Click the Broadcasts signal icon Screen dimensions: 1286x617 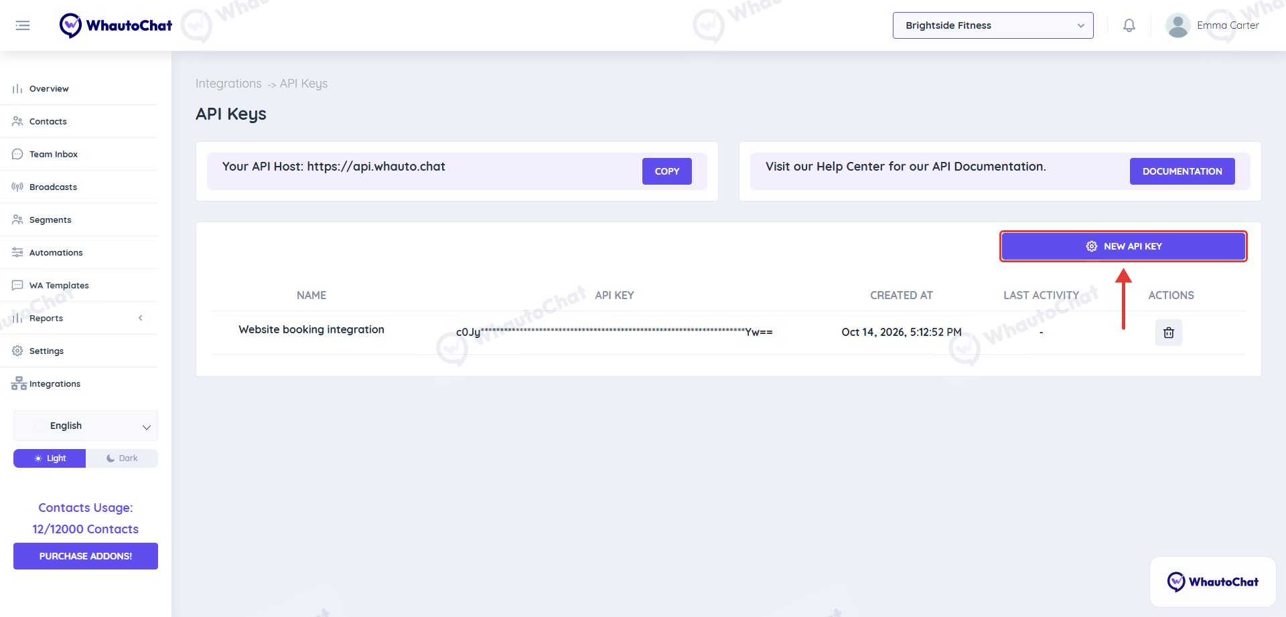tap(17, 187)
